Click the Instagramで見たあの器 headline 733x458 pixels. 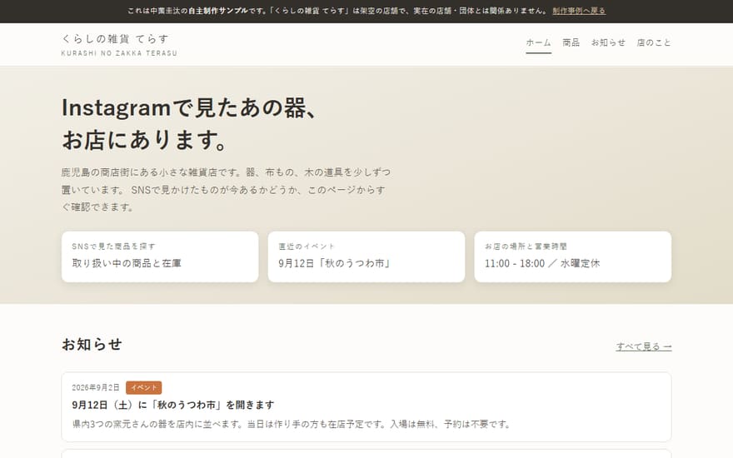[189, 124]
